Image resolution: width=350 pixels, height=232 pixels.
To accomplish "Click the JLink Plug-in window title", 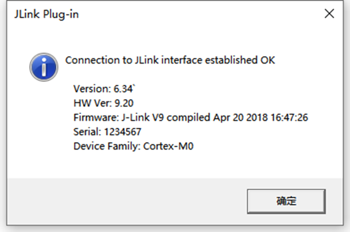I will click(x=46, y=14).
